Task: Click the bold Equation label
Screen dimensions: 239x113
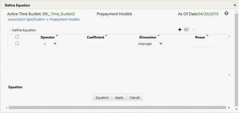Action: point(16,87)
